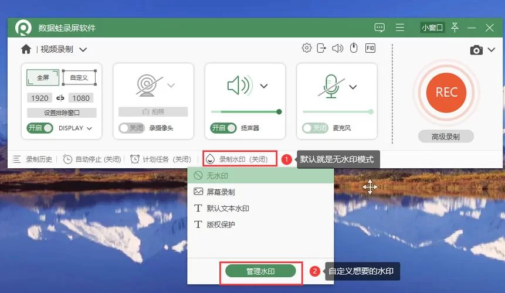Select 自定义 custom region mode
The width and height of the screenshot is (505, 293).
pos(79,77)
